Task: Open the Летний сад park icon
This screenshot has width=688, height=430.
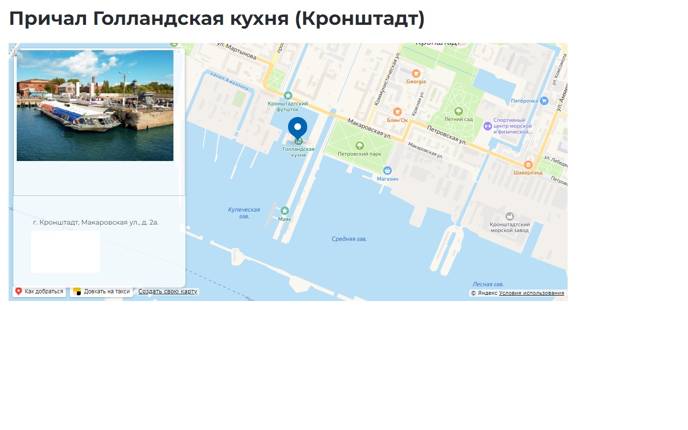Action: coord(459,111)
